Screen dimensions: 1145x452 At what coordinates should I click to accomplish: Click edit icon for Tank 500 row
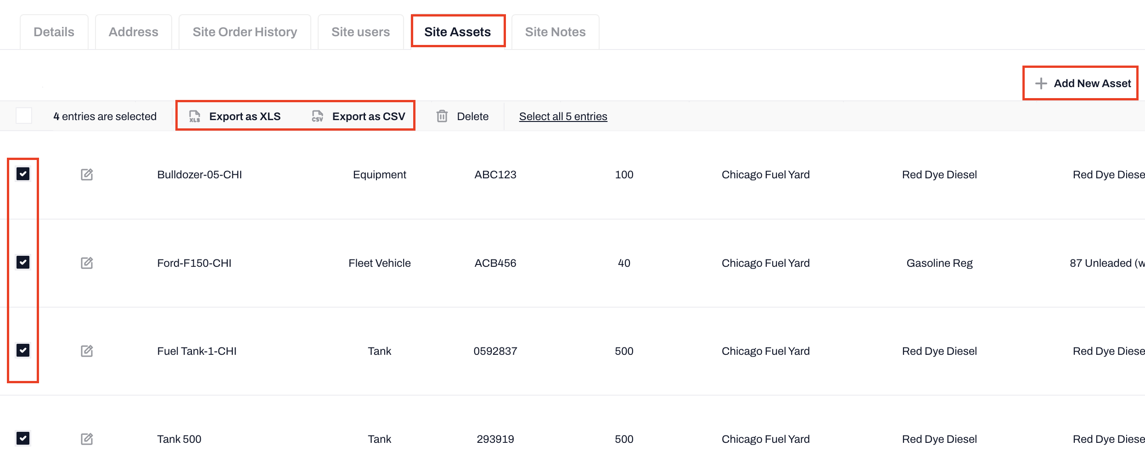(87, 439)
